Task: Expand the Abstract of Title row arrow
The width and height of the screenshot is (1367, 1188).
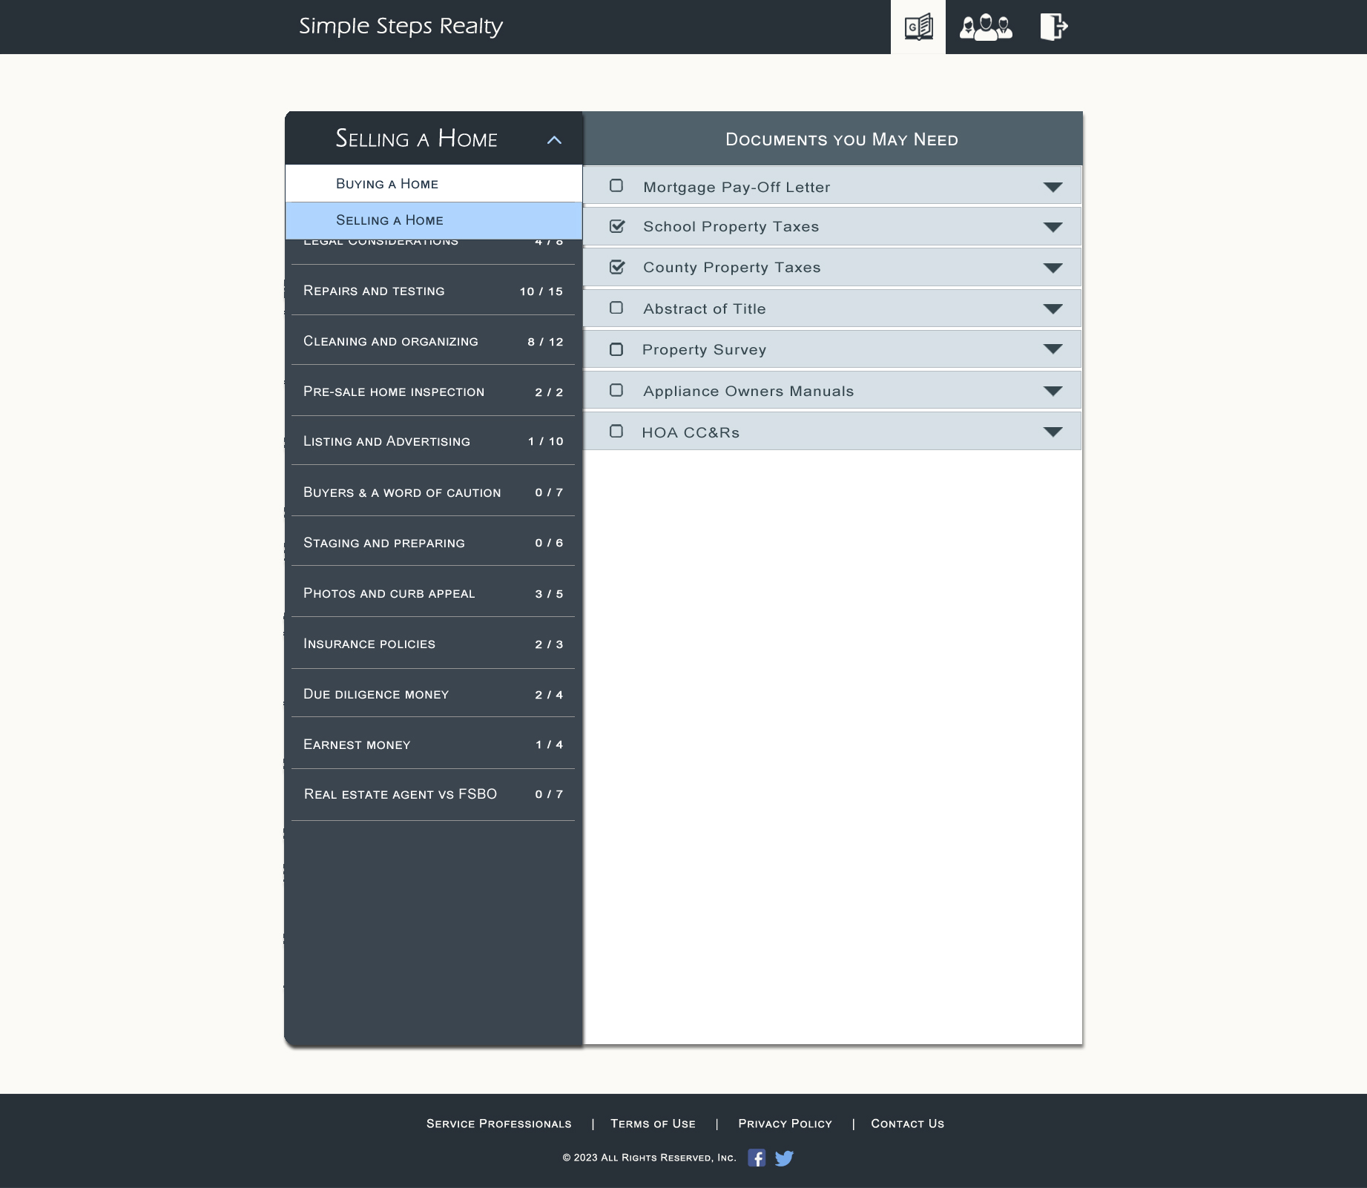Action: 1053,308
